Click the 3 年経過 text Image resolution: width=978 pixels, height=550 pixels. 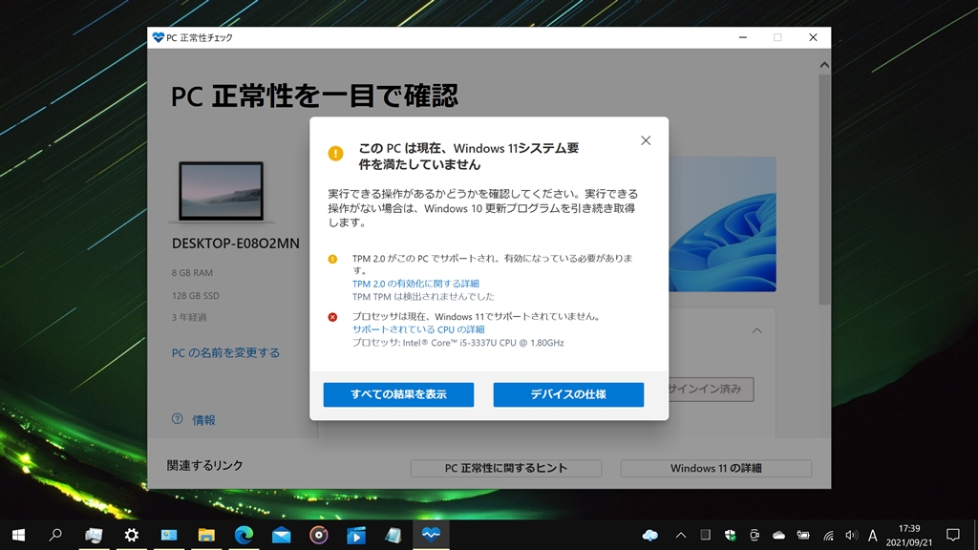[x=189, y=317]
